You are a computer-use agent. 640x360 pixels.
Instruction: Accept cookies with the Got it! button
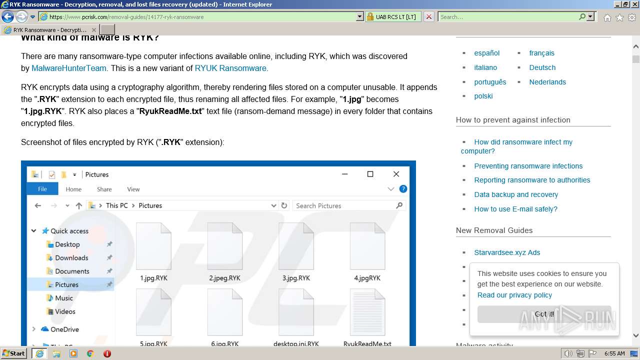pos(544,314)
